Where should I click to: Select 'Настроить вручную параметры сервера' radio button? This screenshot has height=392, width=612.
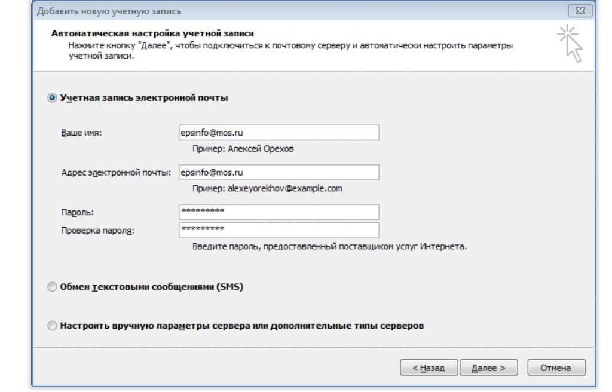coord(53,326)
